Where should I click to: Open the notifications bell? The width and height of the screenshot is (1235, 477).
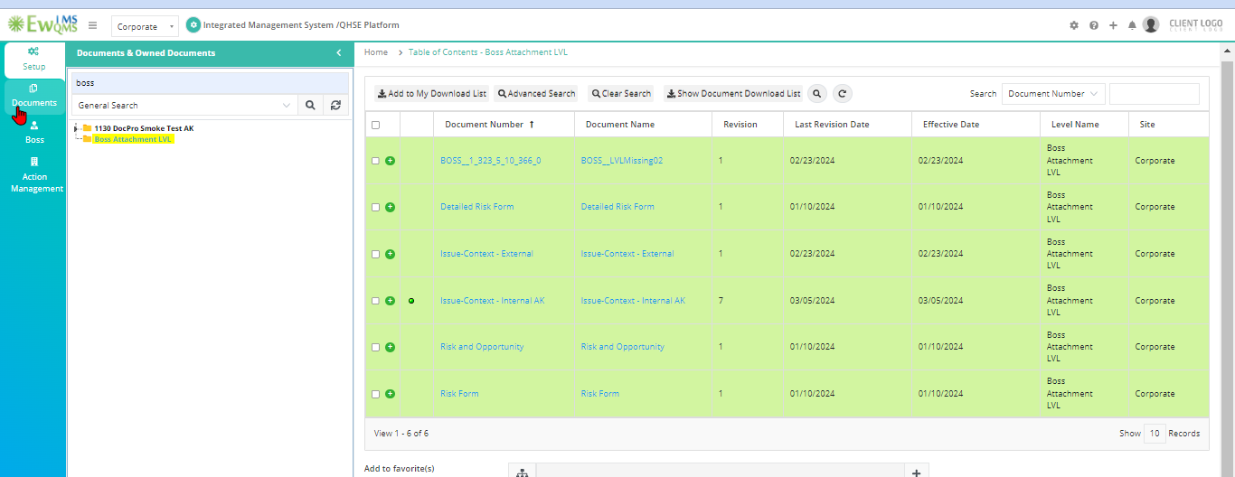click(1132, 25)
